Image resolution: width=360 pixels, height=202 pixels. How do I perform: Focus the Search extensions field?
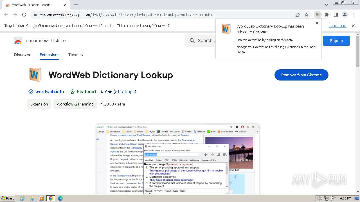[x=200, y=41]
